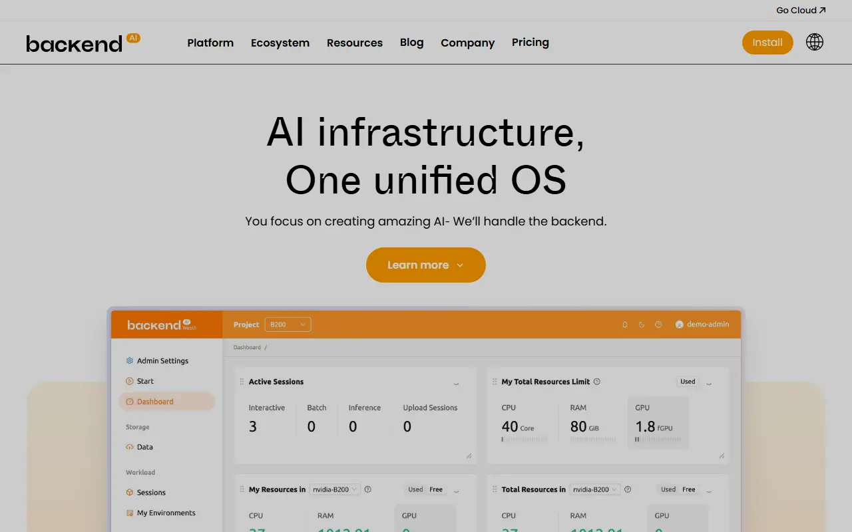This screenshot has width=852, height=532.
Task: Open the Company menu
Action: (468, 43)
